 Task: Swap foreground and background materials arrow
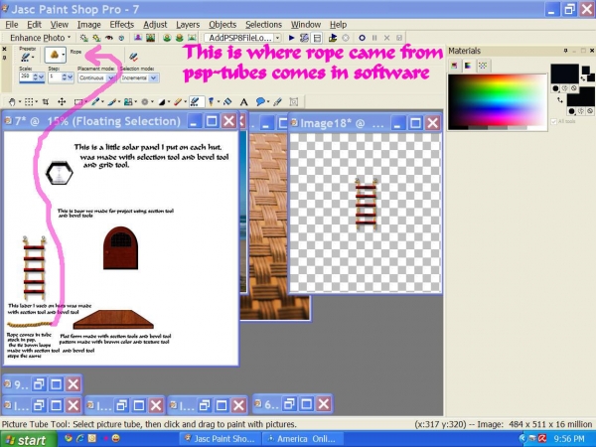click(560, 100)
